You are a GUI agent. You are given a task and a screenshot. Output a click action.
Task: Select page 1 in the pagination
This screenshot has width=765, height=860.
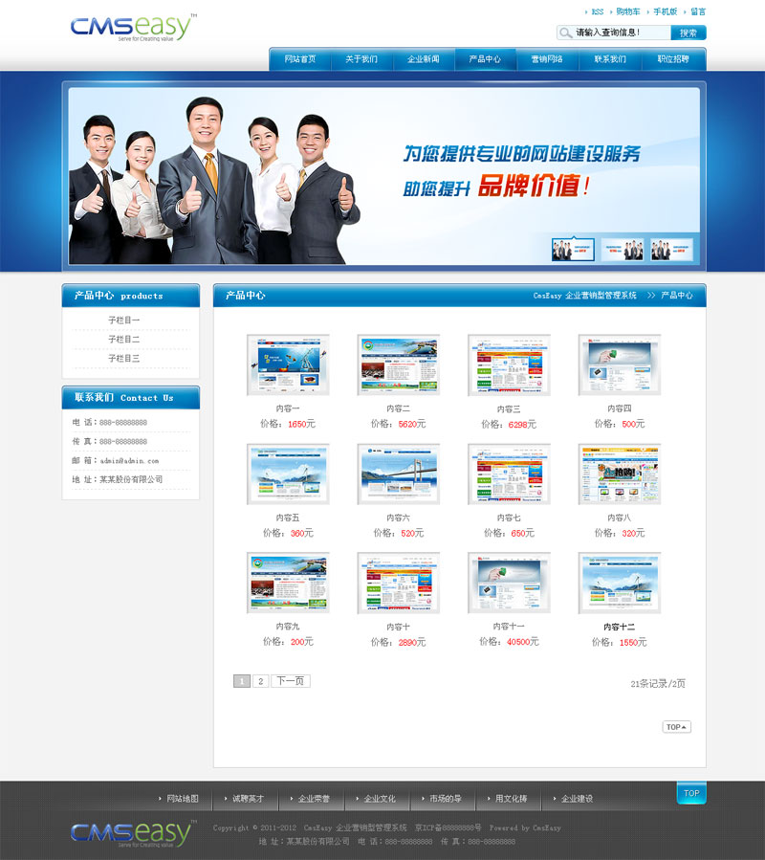[242, 681]
